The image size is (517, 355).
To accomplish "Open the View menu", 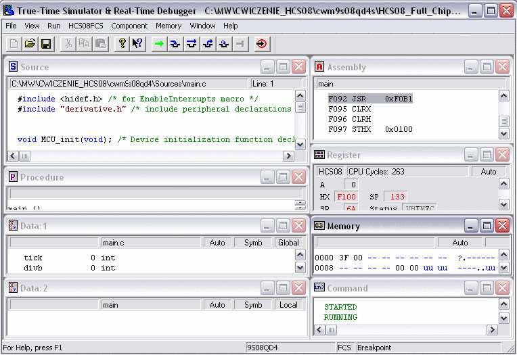I will pos(32,26).
